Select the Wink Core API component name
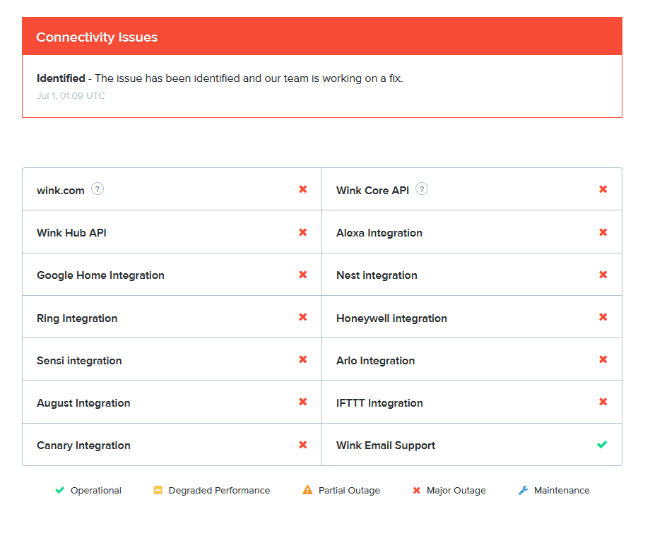650x538 pixels. (372, 191)
